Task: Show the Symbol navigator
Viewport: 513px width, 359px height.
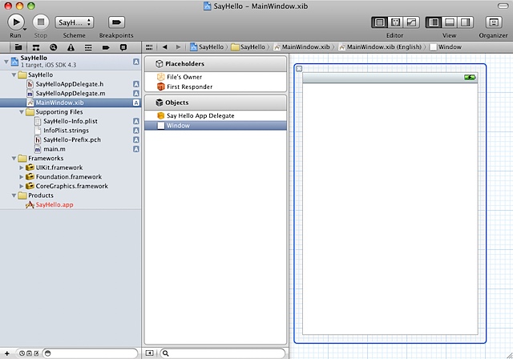Action: 34,47
